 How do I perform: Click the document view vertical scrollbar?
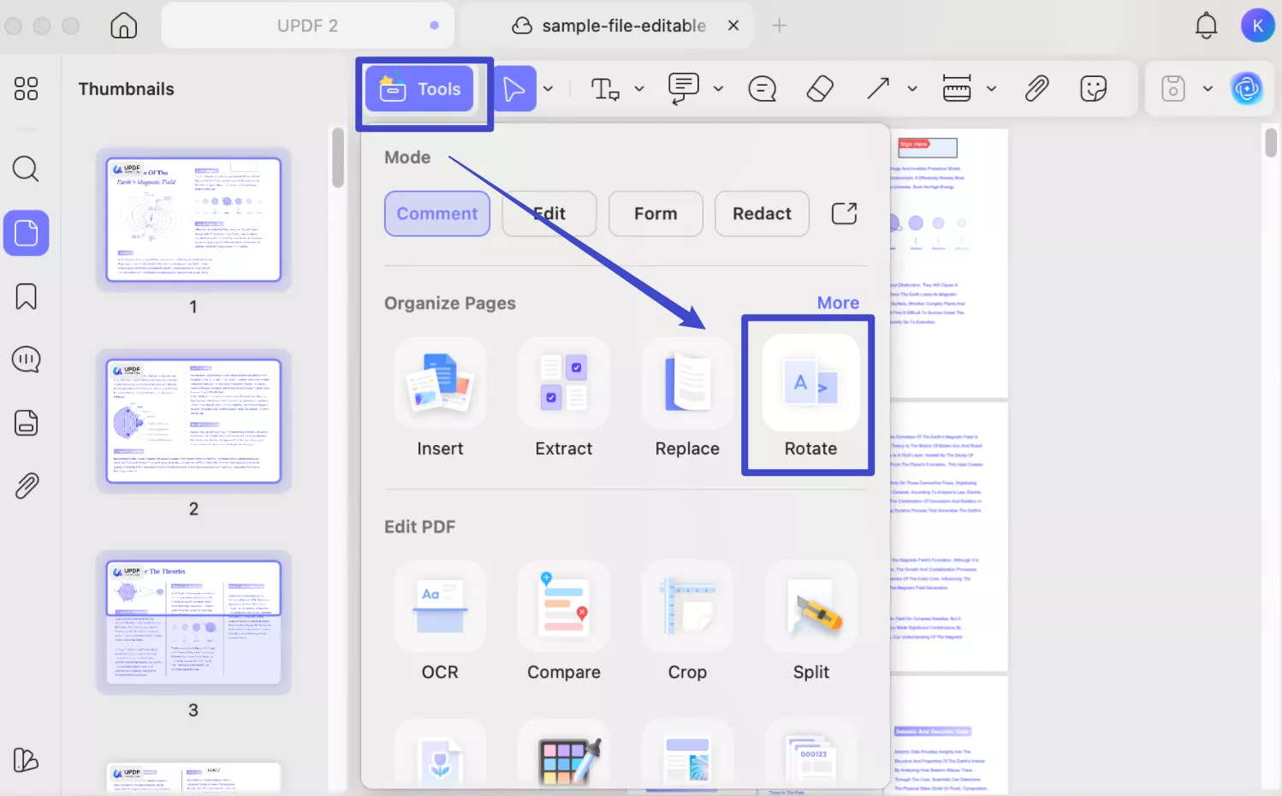pos(1271,142)
